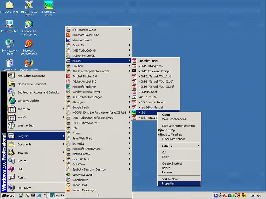Viewport: 266px width, 199px height.
Task: Click the Windows Media Player icon
Action: point(68,92)
